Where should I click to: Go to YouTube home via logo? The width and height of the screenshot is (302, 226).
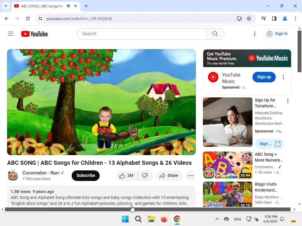[35, 34]
